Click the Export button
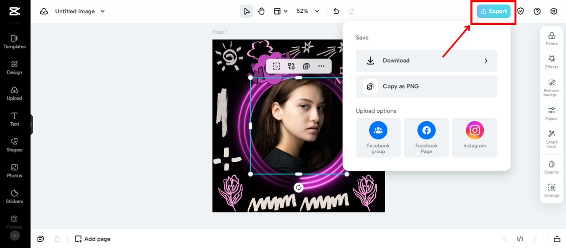This screenshot has width=566, height=248. click(493, 12)
